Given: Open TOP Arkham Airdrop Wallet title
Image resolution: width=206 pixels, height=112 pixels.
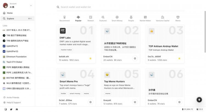Looking at the screenshot, I should pyautogui.click(x=163, y=46).
